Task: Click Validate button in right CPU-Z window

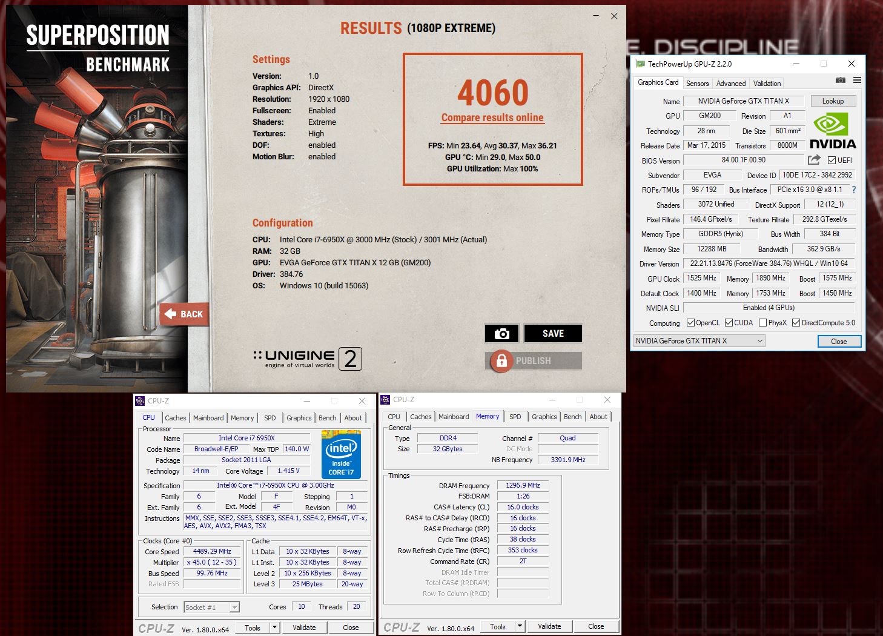Action: click(x=549, y=626)
